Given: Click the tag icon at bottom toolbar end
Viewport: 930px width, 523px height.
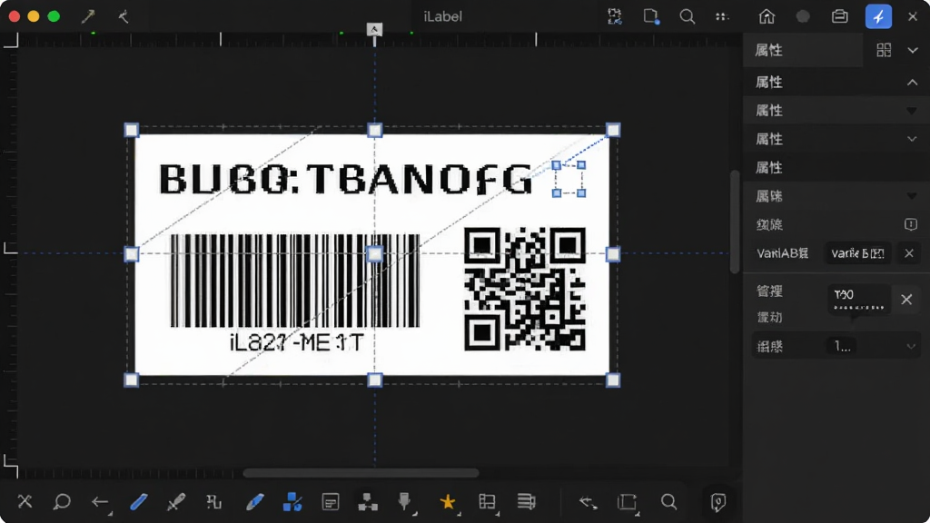Looking at the screenshot, I should (x=717, y=502).
